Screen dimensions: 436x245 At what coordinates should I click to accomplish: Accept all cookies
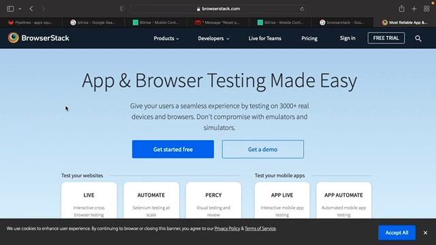[x=396, y=233]
